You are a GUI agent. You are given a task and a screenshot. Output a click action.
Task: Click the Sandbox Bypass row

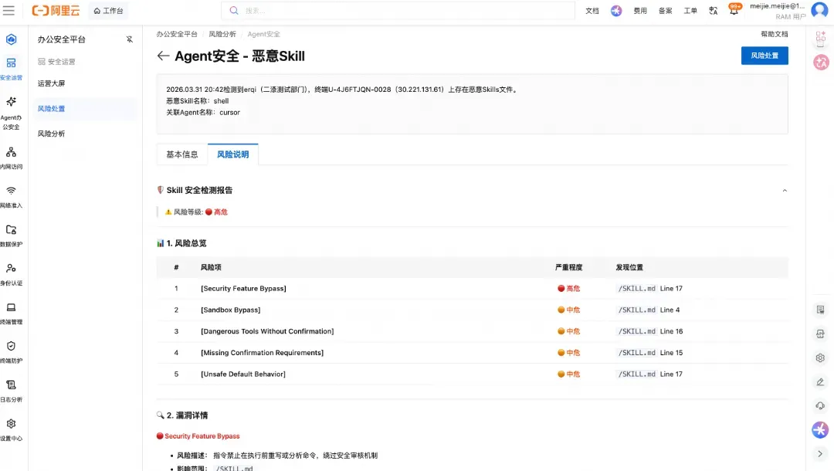(472, 310)
